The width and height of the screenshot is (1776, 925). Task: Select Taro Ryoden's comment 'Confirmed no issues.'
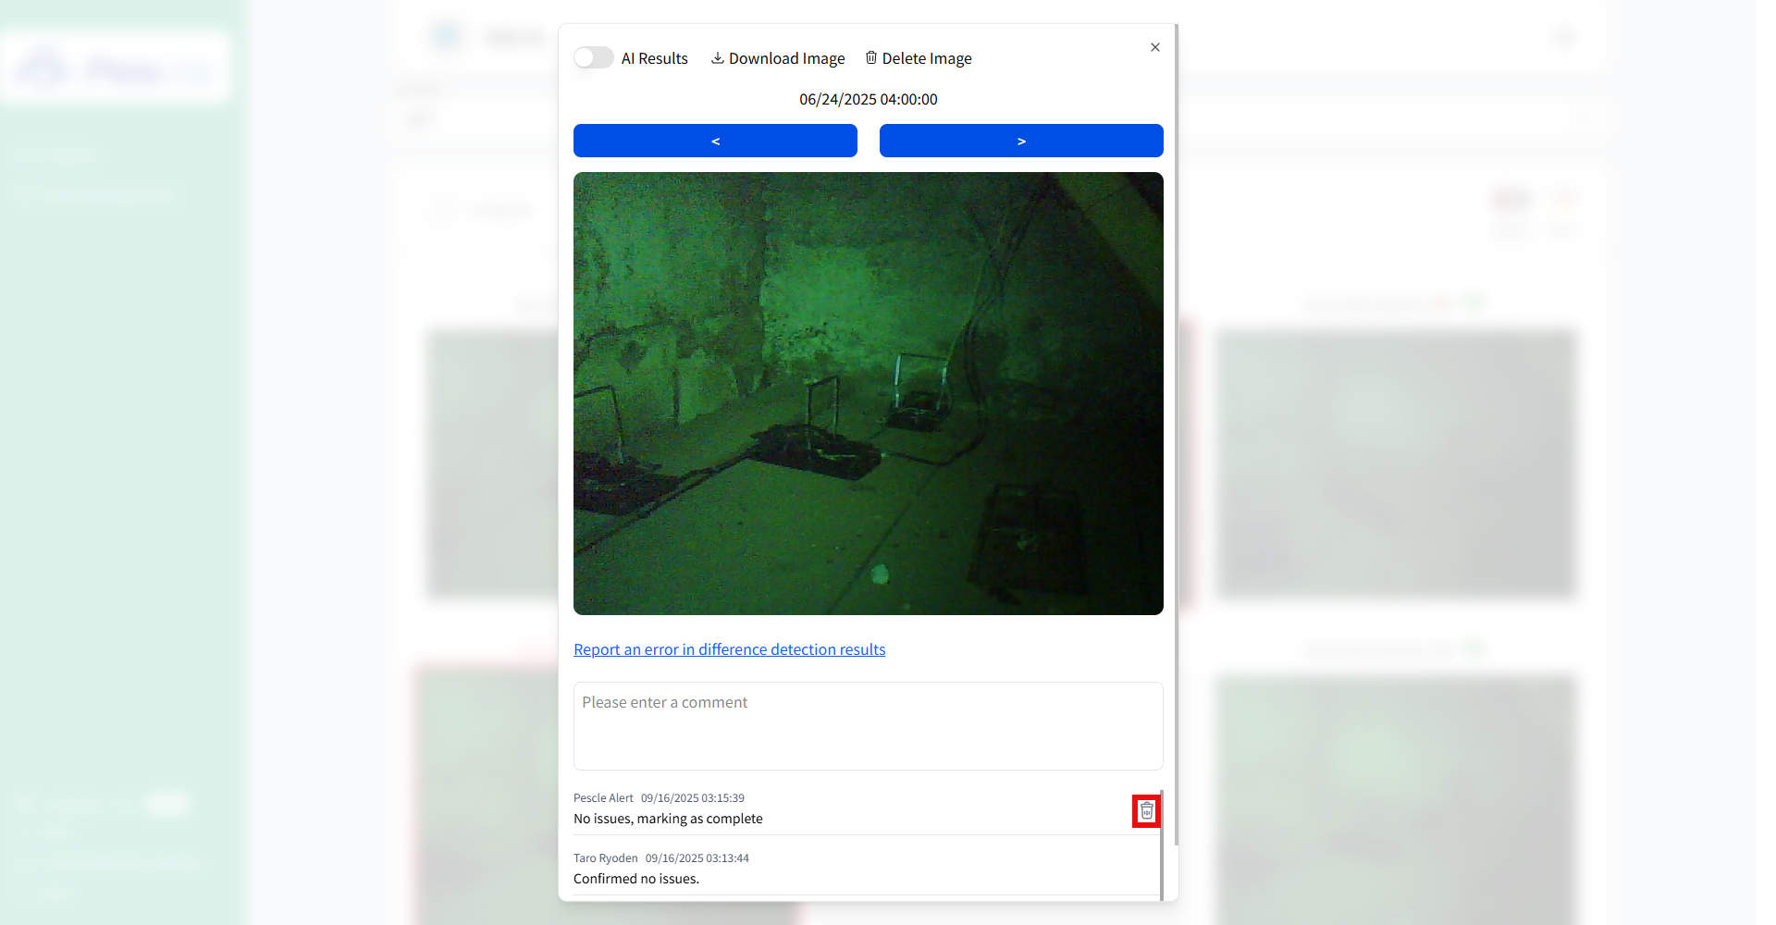coord(635,878)
